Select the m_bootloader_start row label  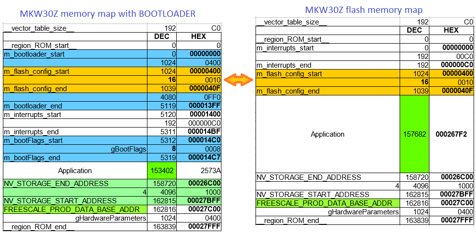click(75, 54)
